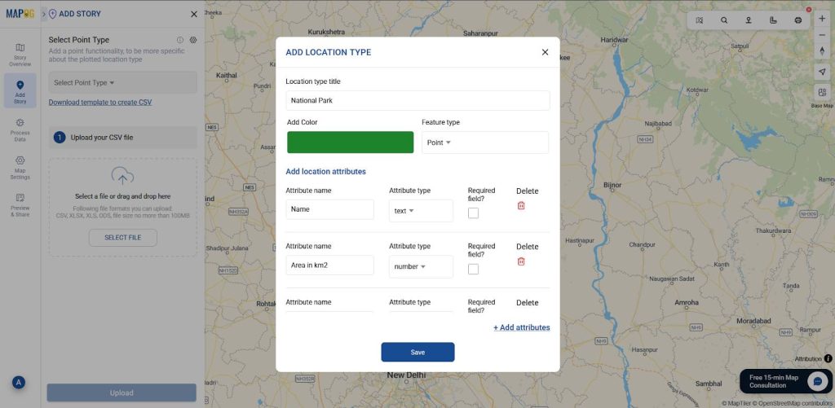This screenshot has width=835, height=408.
Task: Delete the Area in km2 attribute with trash icon
Action: click(x=521, y=261)
